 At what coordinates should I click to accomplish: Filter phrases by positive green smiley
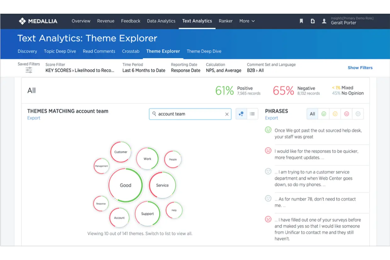pyautogui.click(x=324, y=114)
